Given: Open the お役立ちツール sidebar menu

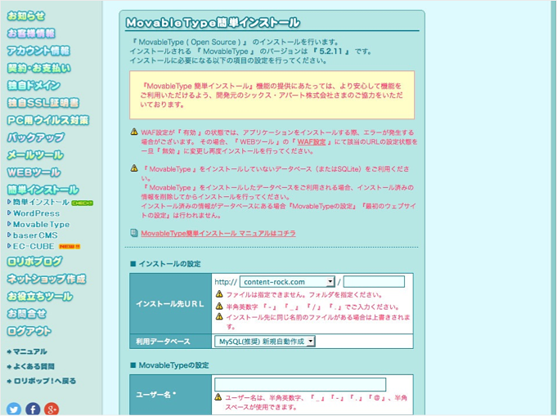Looking at the screenshot, I should click(40, 297).
